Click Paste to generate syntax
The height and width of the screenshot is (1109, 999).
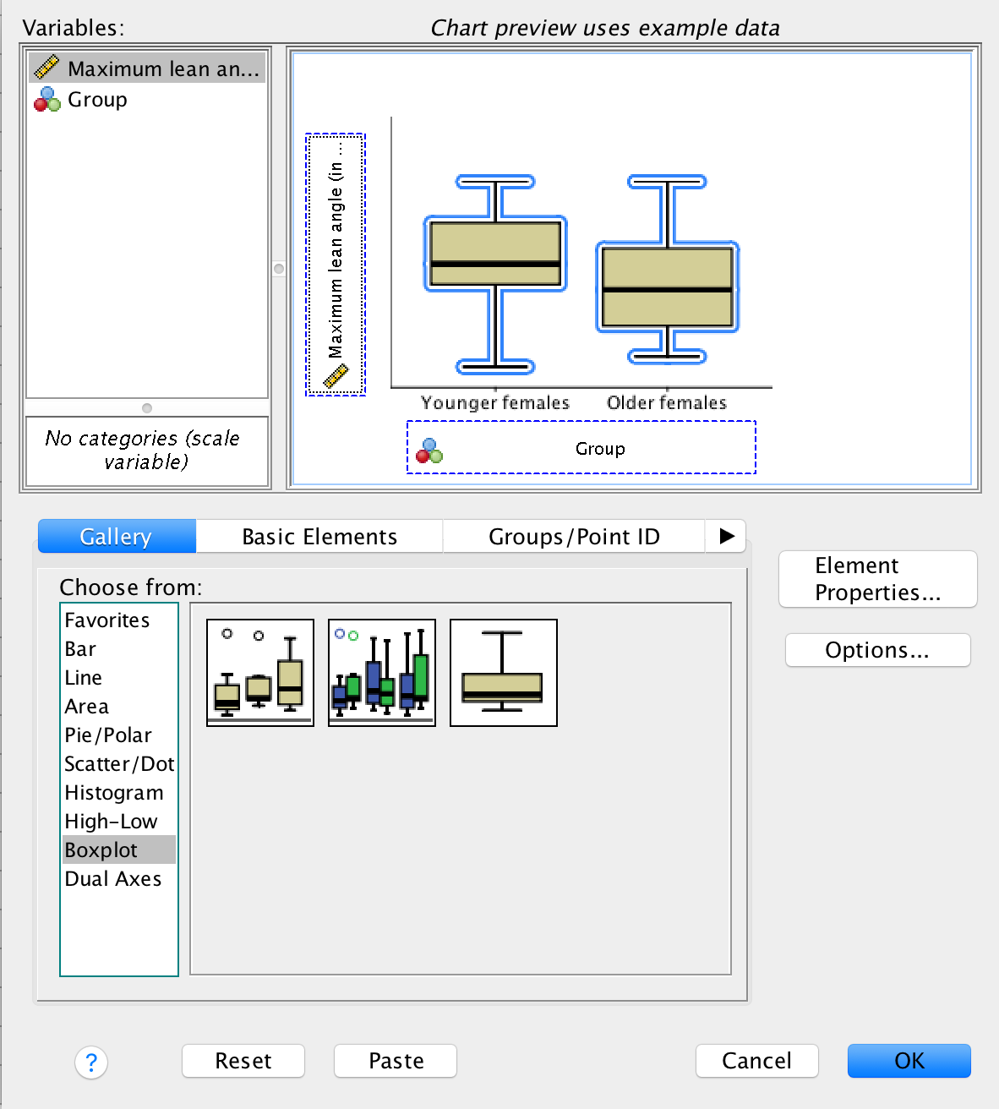(395, 1061)
